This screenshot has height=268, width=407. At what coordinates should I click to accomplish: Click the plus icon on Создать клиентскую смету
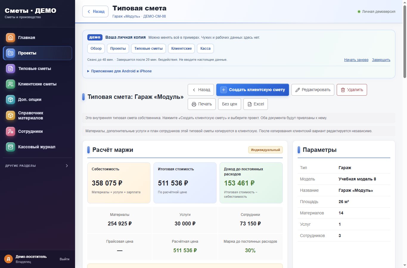(x=223, y=90)
